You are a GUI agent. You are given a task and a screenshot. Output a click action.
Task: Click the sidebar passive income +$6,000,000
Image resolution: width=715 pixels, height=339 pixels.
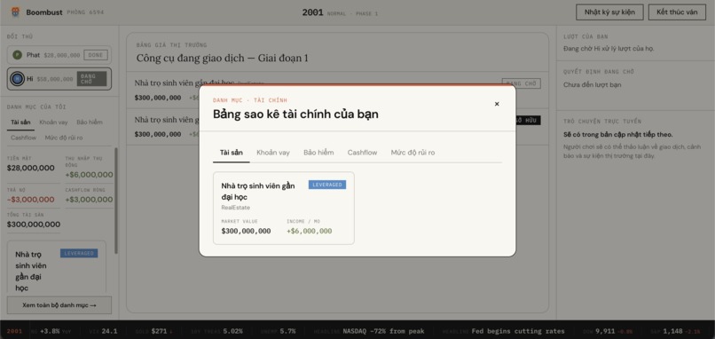(x=89, y=174)
